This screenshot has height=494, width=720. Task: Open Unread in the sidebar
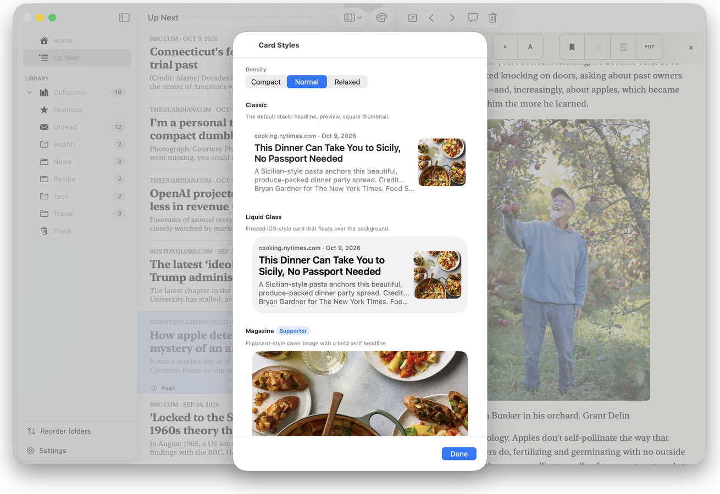tap(77, 127)
